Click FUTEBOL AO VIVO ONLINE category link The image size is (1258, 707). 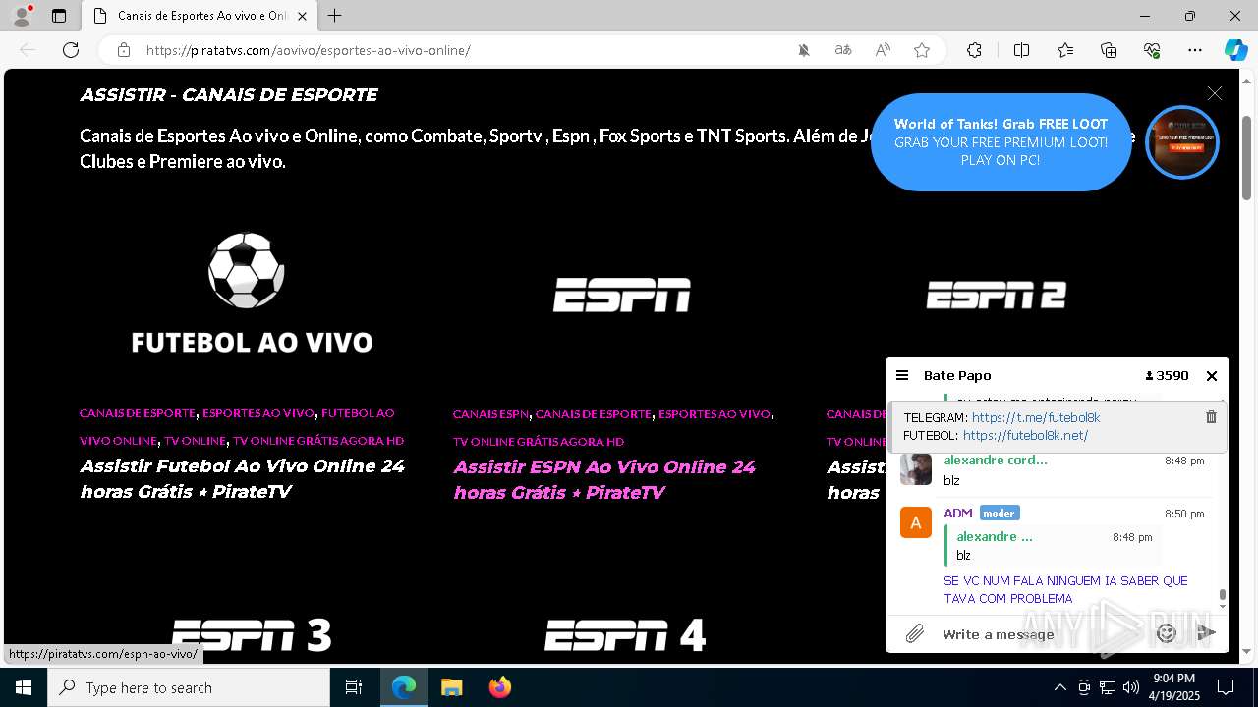[237, 426]
